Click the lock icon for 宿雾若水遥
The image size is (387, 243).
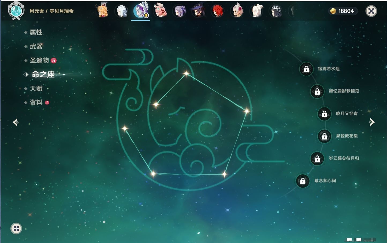tap(306, 69)
